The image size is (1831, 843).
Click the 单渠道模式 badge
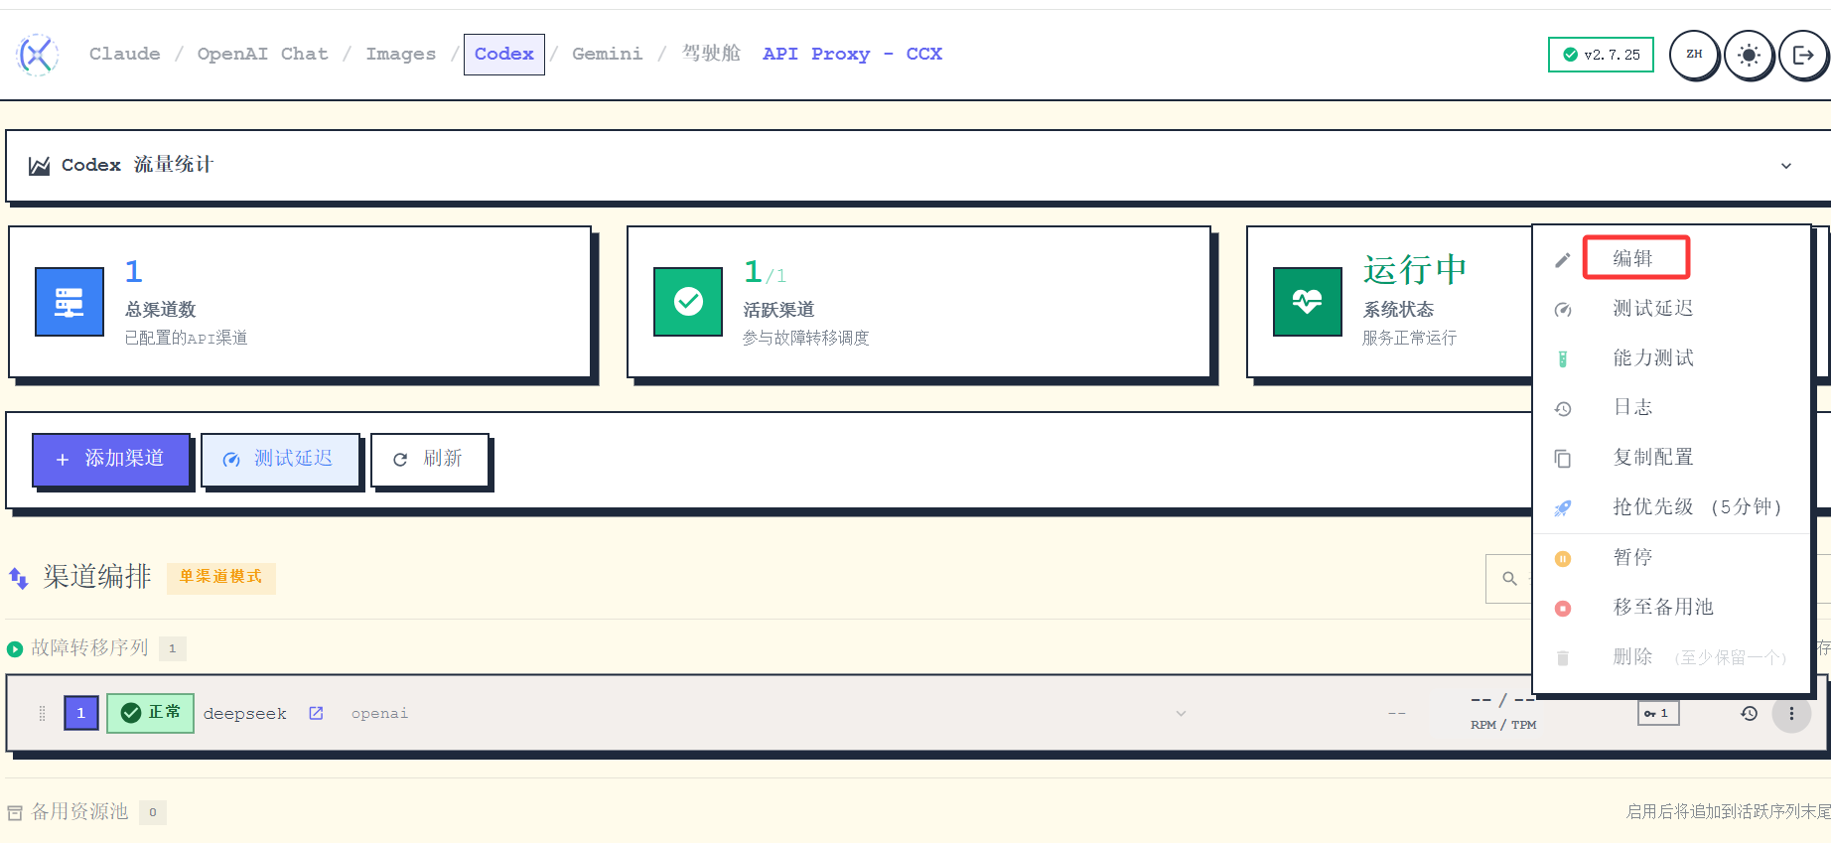(x=220, y=577)
